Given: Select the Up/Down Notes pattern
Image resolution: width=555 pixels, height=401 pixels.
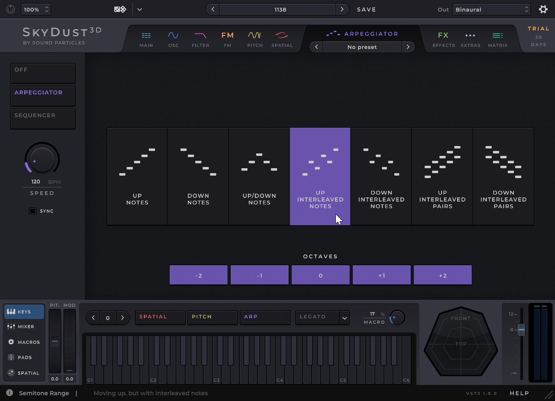Looking at the screenshot, I should click(259, 176).
